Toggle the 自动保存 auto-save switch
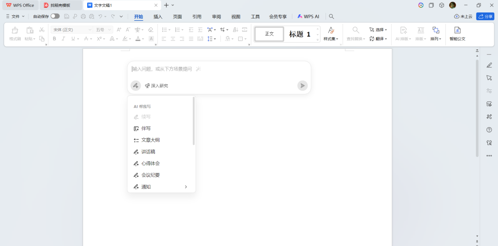 pos(55,16)
